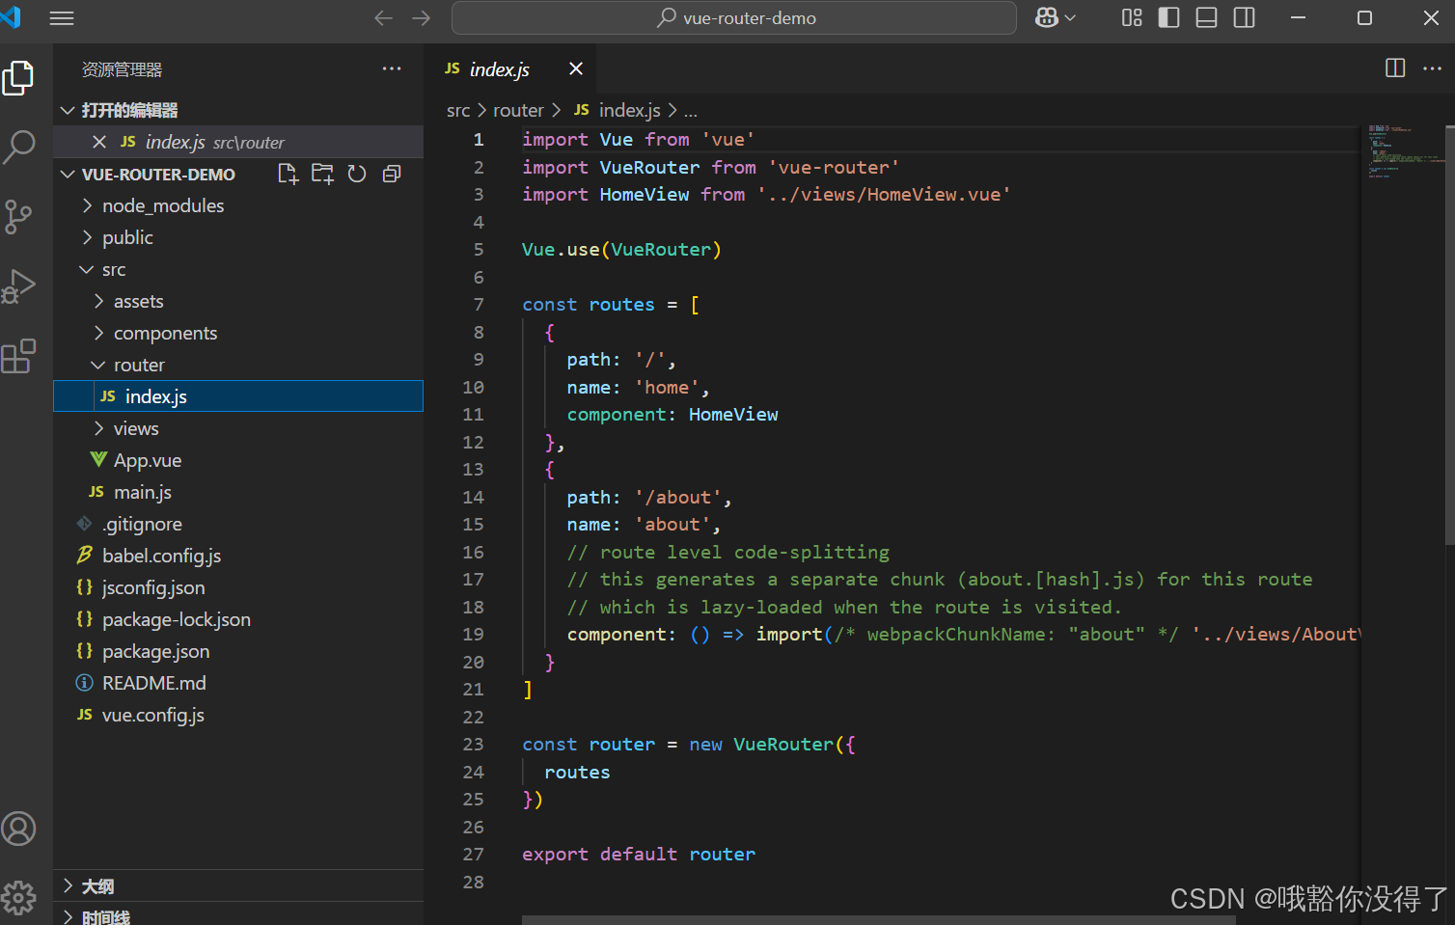
Task: Toggle the primary side bar visibility
Action: [1168, 17]
